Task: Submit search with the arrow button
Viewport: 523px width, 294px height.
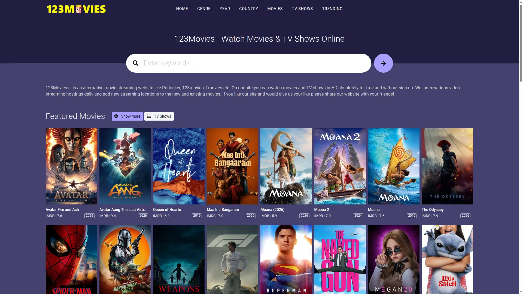Action: [x=383, y=63]
